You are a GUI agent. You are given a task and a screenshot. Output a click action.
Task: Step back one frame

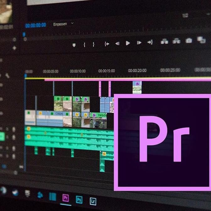click(117, 43)
